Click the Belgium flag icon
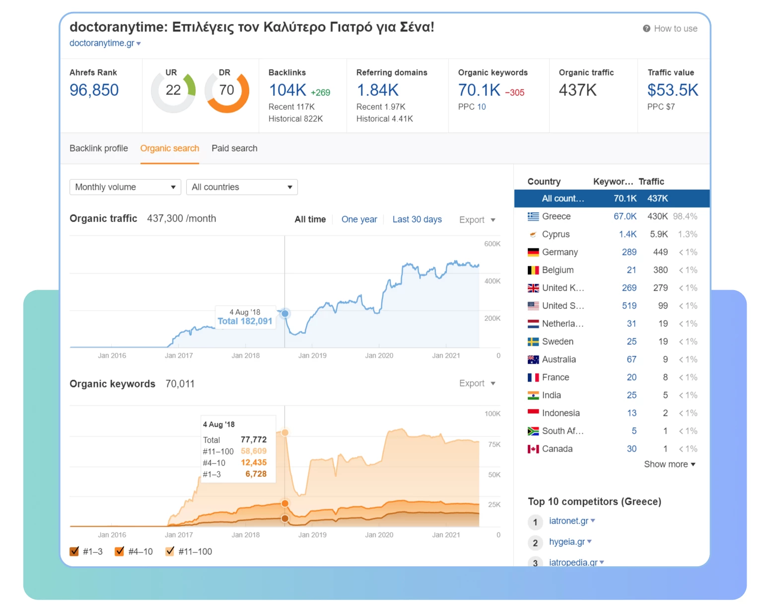770x608 pixels. [533, 270]
